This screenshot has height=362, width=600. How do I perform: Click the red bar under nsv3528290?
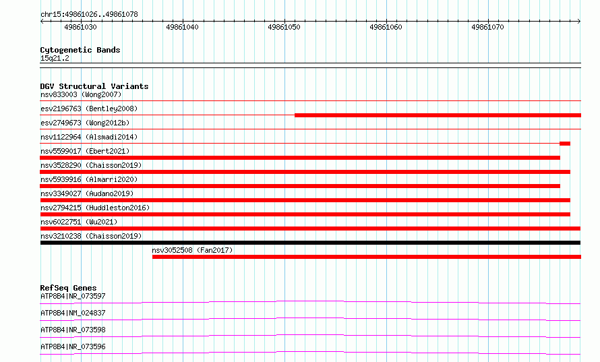coord(305,172)
